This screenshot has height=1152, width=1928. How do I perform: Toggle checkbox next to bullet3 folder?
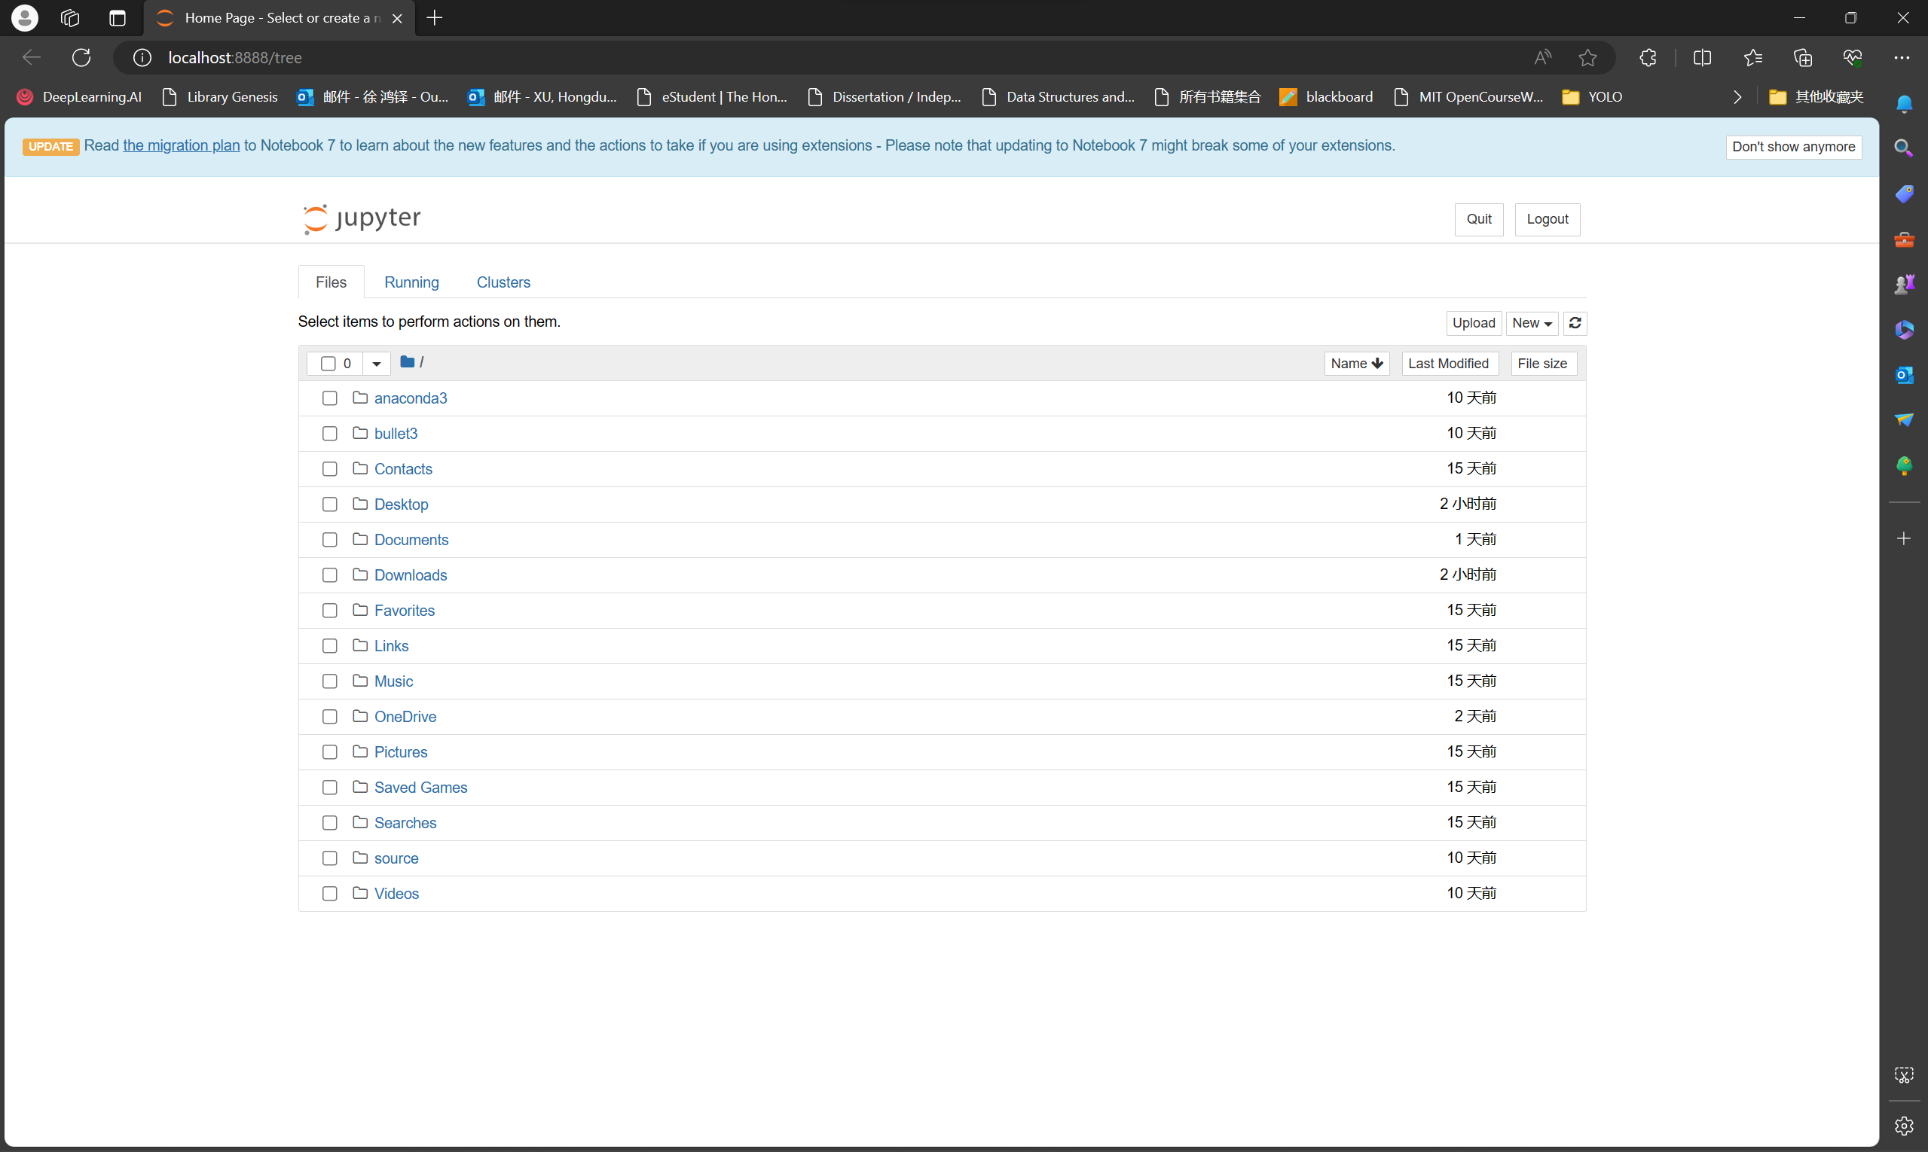329,434
